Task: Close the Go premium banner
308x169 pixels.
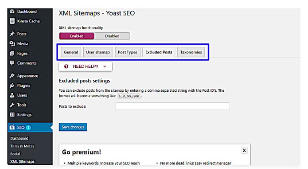Action: tap(244, 150)
